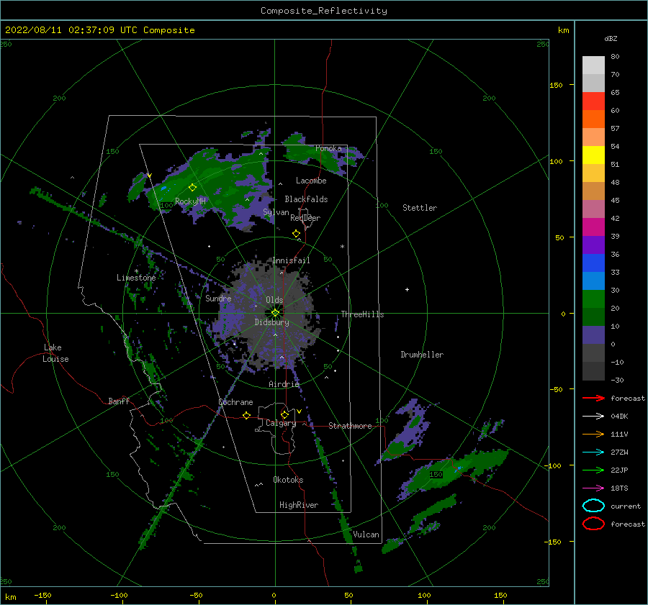Select the HighRiver label
648x605 pixels.
tap(299, 505)
